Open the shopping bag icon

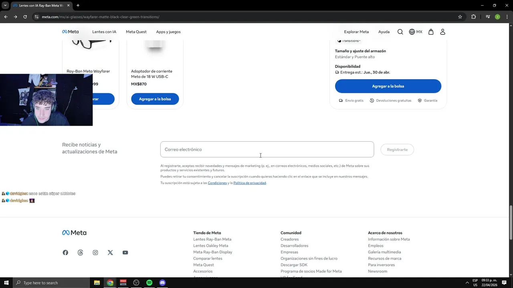coord(431,32)
